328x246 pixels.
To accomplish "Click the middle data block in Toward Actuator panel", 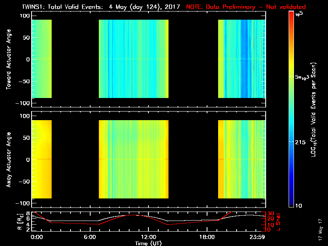I will tap(134, 59).
